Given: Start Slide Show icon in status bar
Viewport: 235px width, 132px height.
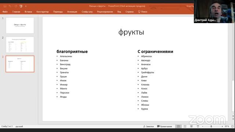Looking at the screenshot, I should (198, 126).
